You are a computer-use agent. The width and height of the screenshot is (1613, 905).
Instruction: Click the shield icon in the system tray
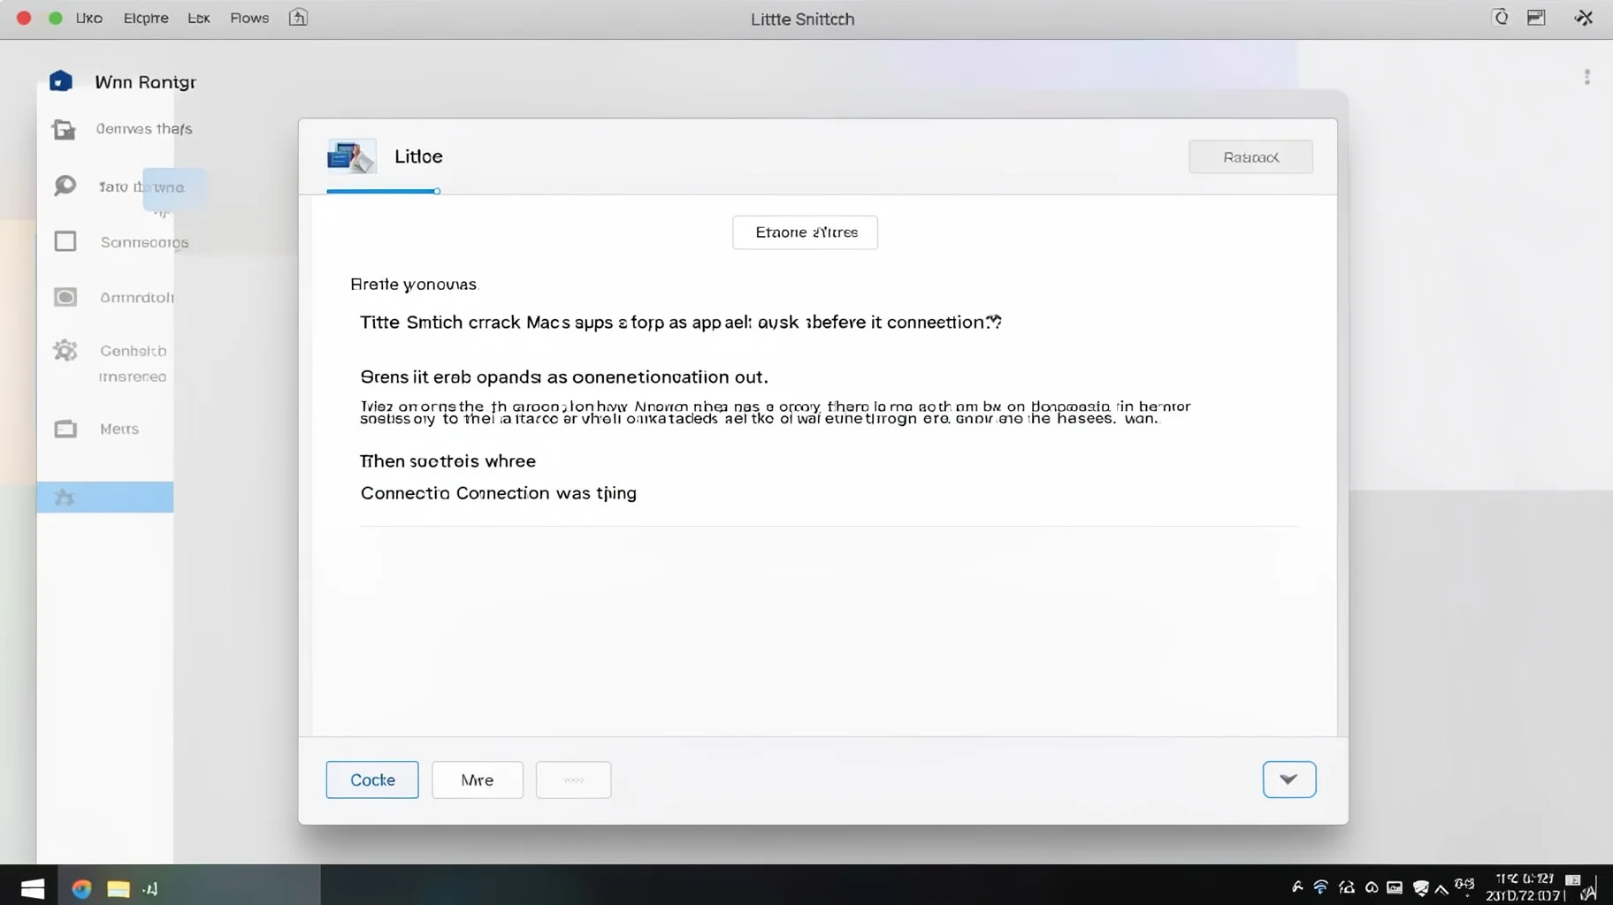[1420, 888]
